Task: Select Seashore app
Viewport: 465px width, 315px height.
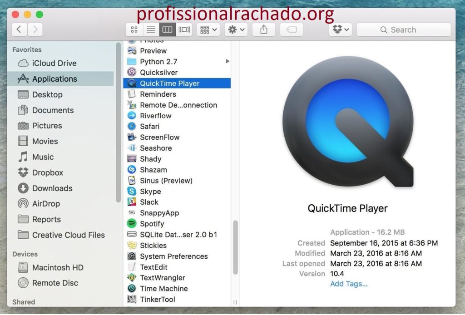Action: 177,148
